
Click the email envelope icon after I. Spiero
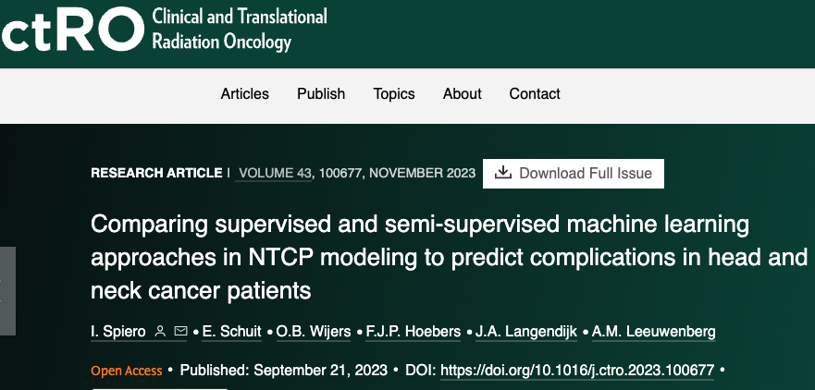point(180,332)
